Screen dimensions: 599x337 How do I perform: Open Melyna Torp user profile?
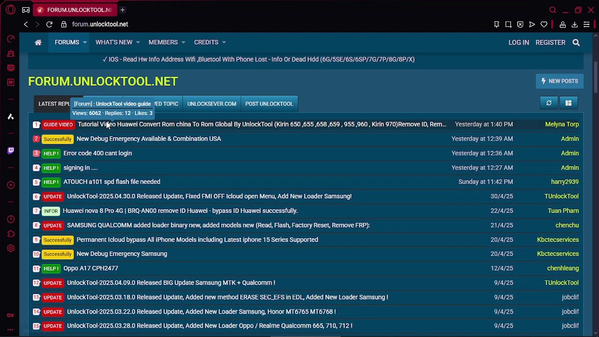(562, 124)
